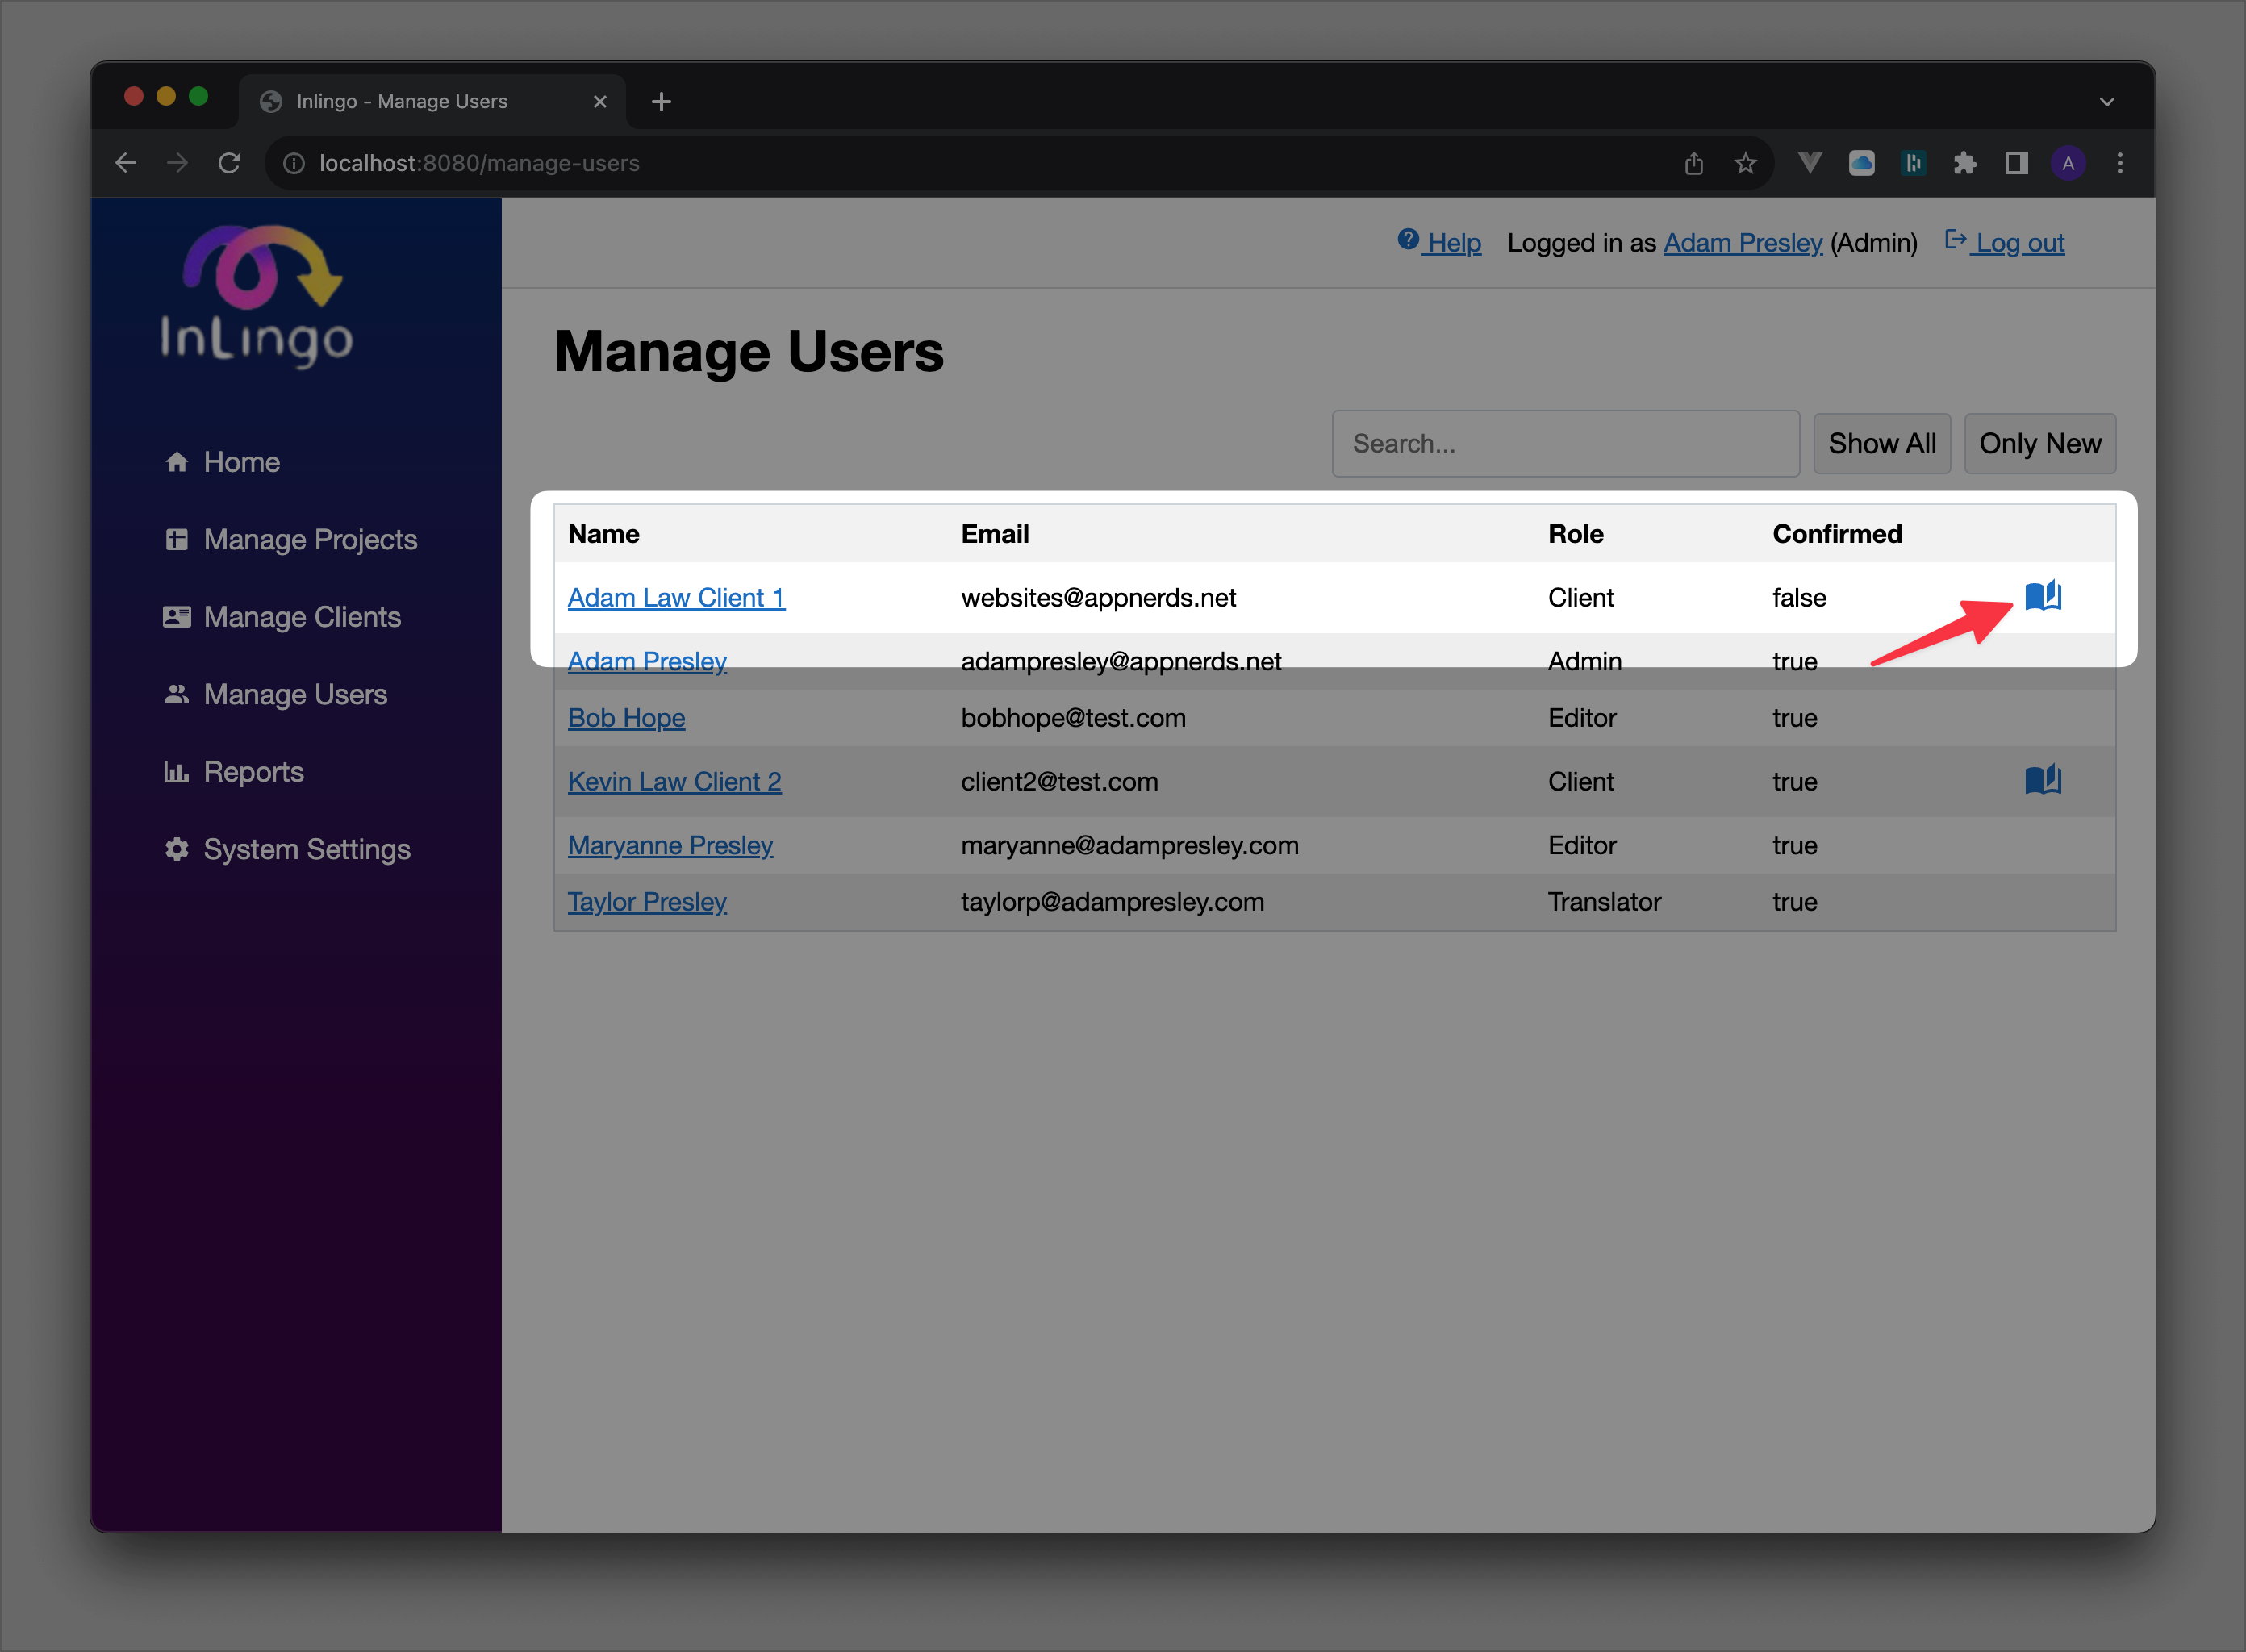The image size is (2246, 1652).
Task: Bookmark the page with the star icon
Action: [x=1746, y=162]
